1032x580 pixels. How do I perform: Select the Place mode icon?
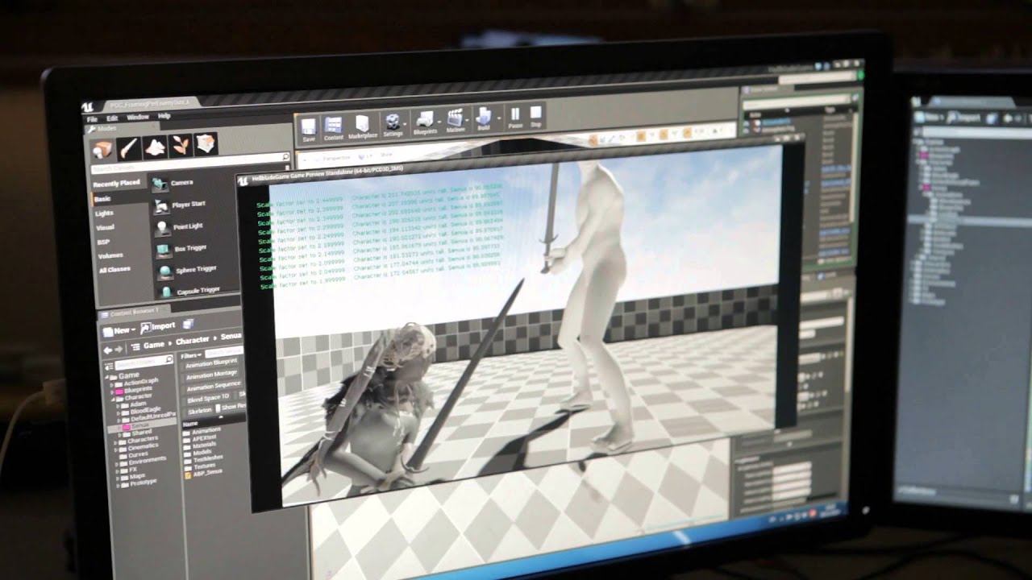point(102,150)
